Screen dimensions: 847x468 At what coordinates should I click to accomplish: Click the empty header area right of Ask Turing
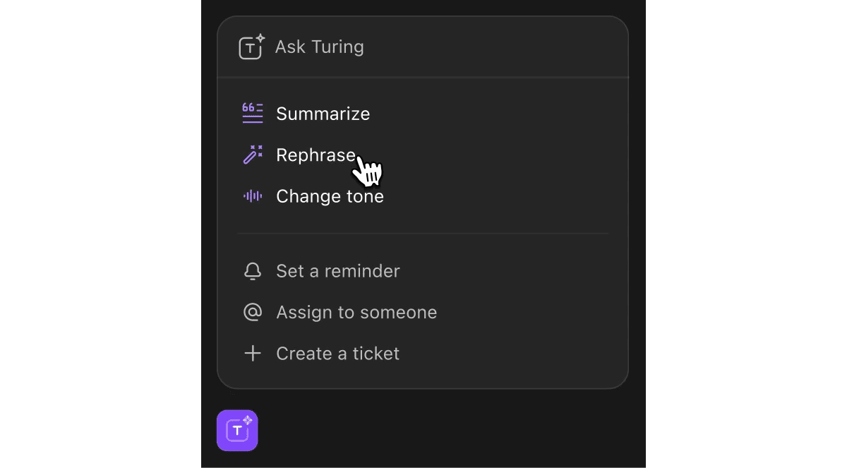[x=508, y=47]
